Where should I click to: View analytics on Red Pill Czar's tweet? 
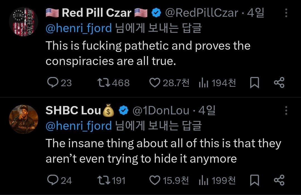click(x=203, y=83)
